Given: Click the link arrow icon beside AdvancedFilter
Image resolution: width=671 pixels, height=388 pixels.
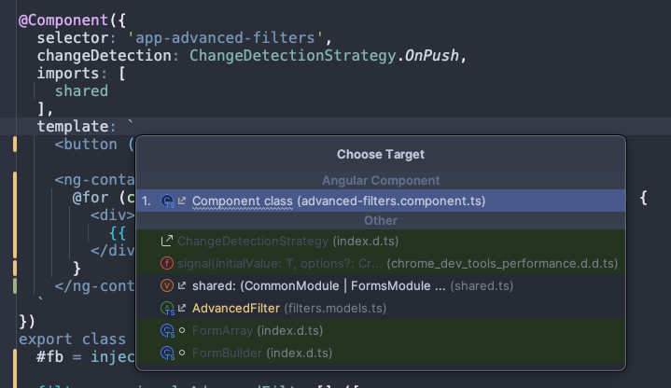Looking at the screenshot, I should click(x=182, y=308).
